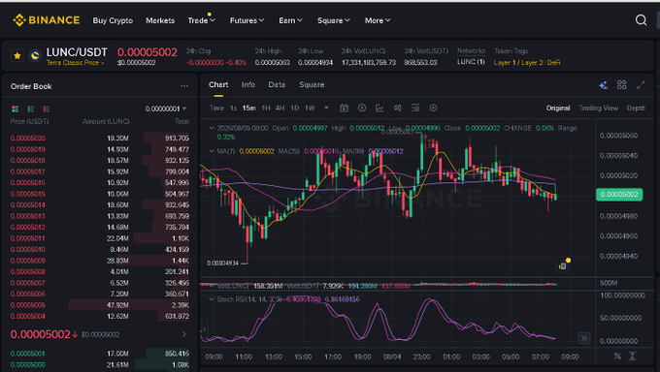
Task: Click the candlestick style icon
Action: click(x=397, y=108)
